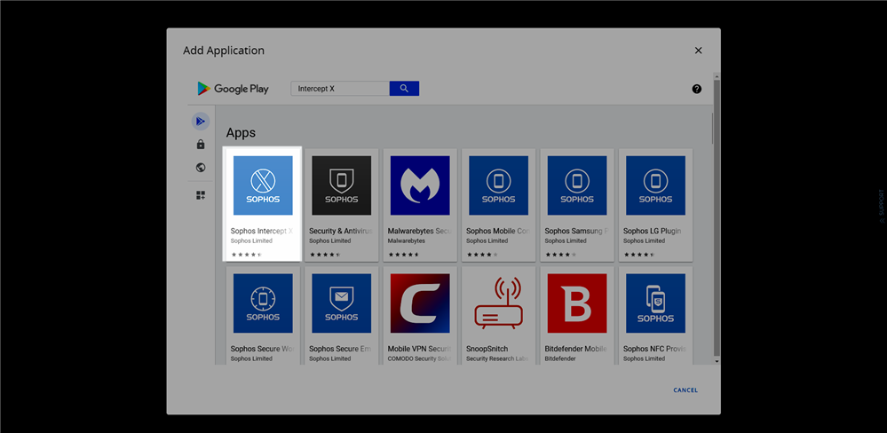Click the Sophos Intercept X title text
This screenshot has height=433, width=887.
click(x=261, y=232)
